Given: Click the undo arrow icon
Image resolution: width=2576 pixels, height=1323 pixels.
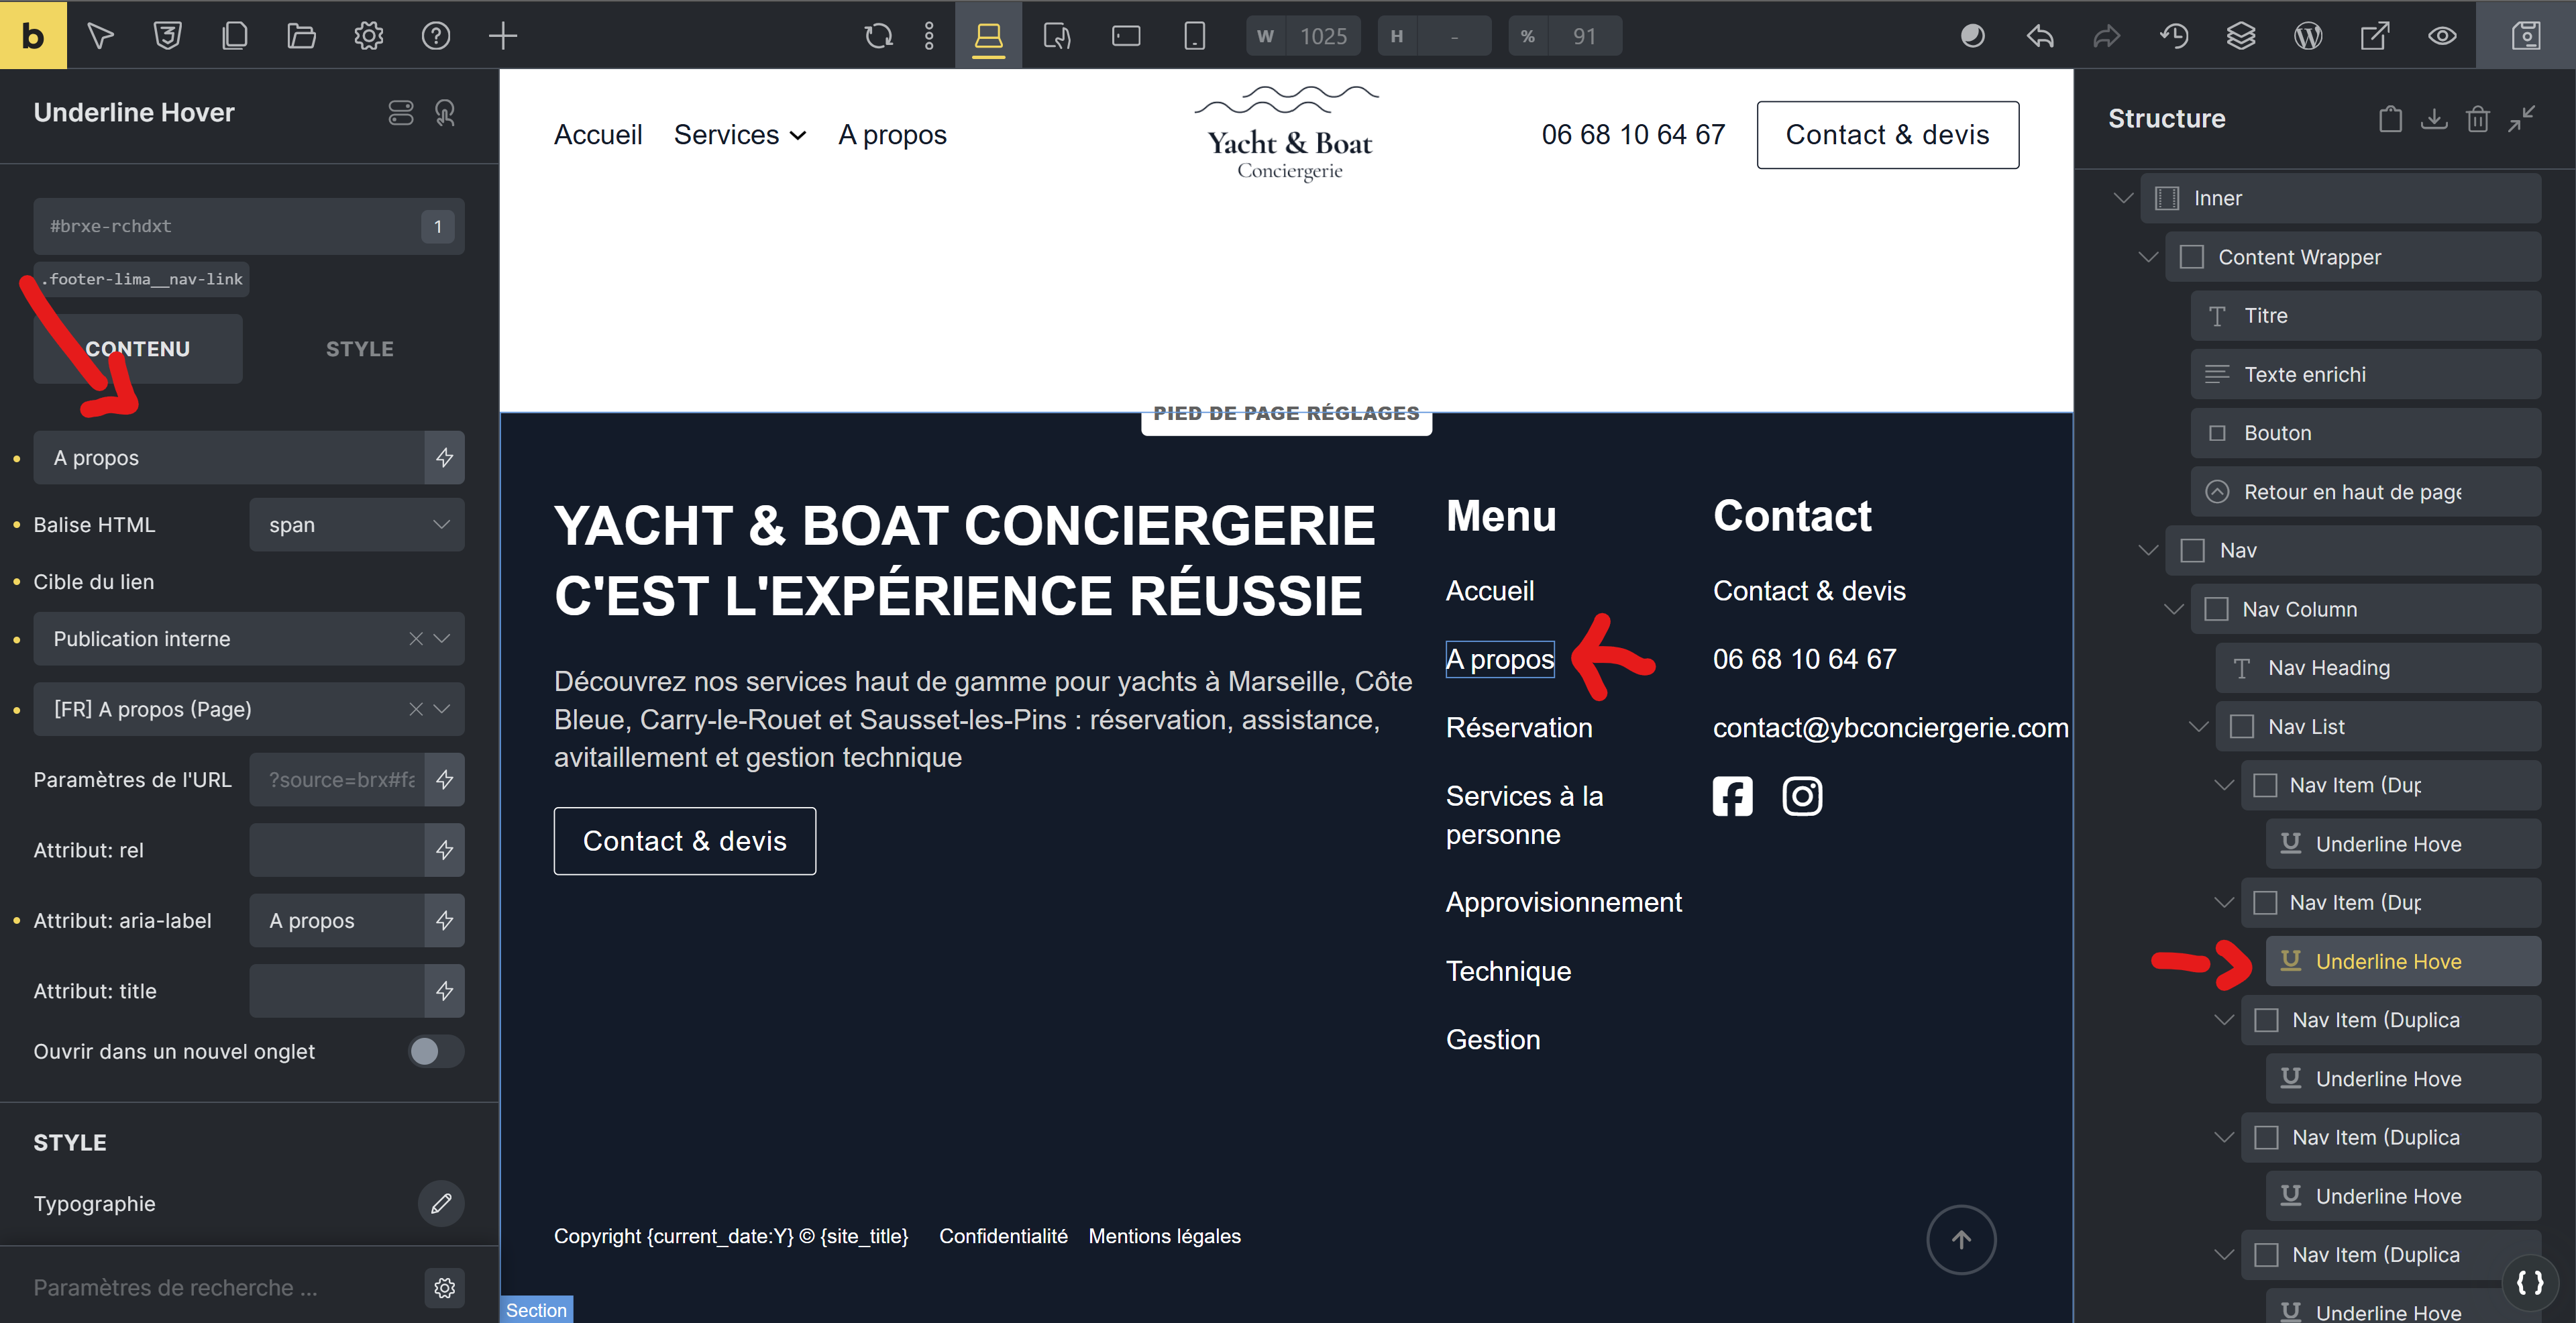Looking at the screenshot, I should click(2040, 36).
